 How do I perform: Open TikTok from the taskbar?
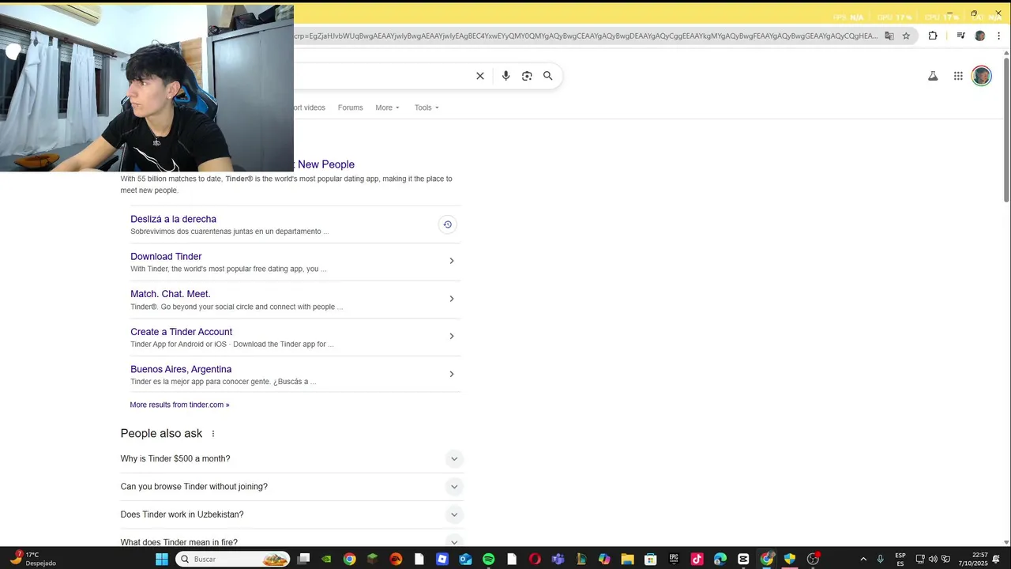tap(697, 559)
